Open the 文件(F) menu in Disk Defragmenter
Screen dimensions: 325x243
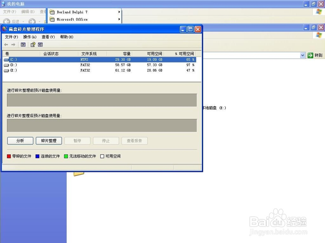coord(11,37)
